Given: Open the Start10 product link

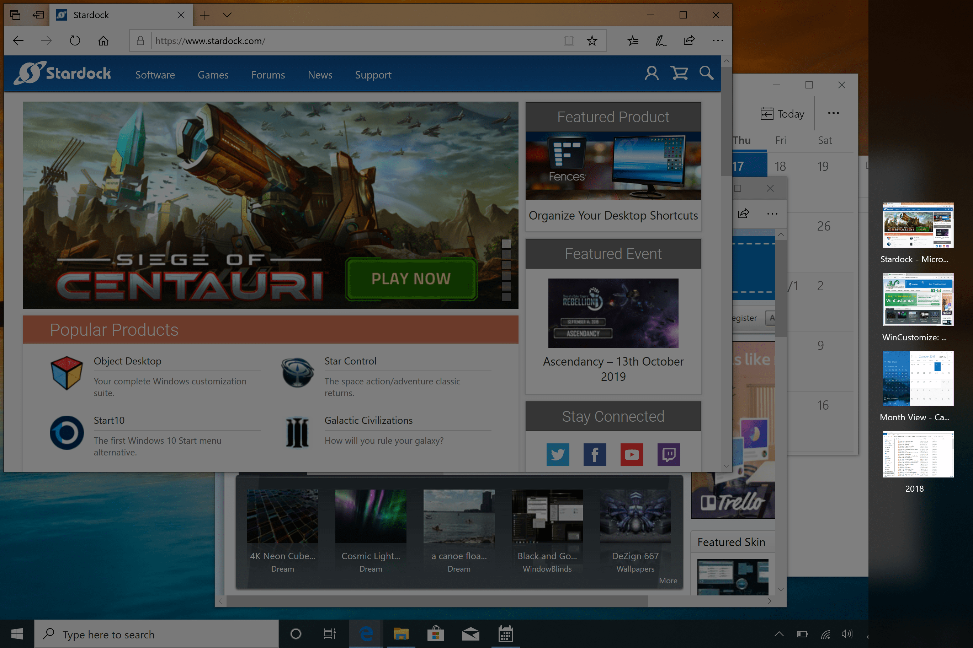Looking at the screenshot, I should (x=109, y=420).
